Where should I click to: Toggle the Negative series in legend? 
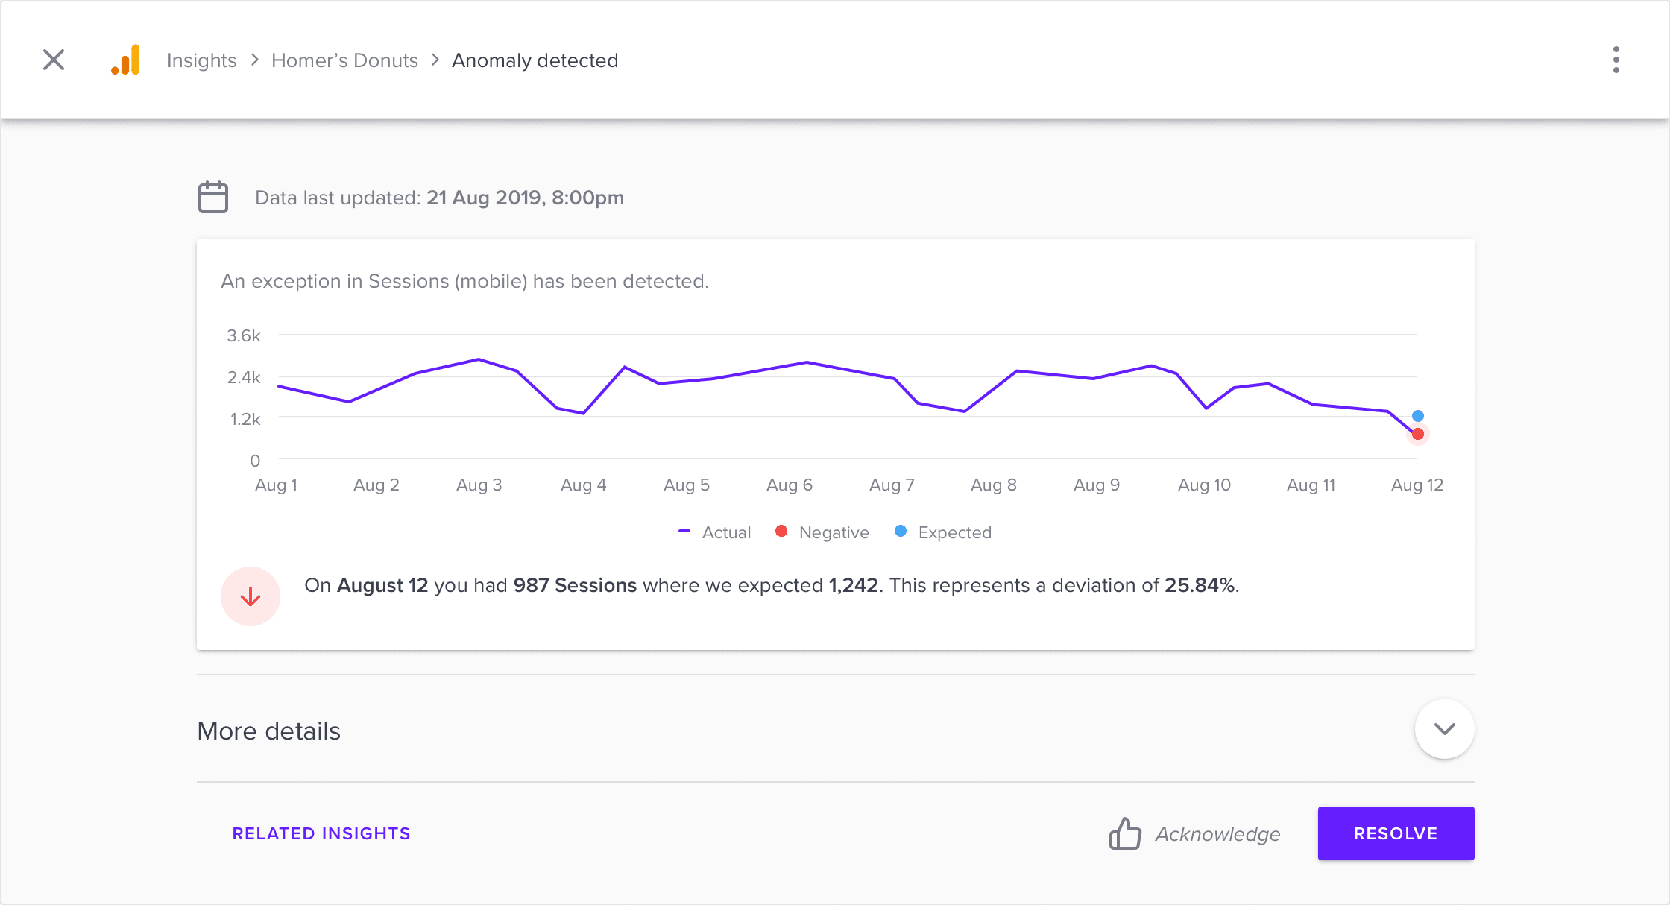click(822, 532)
